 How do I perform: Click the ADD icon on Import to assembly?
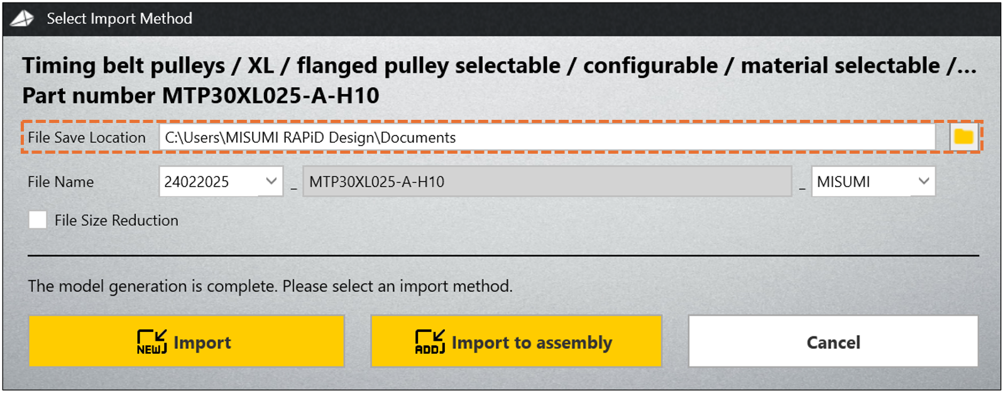click(x=430, y=342)
